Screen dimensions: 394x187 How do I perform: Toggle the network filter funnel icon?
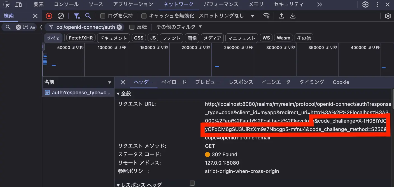click(x=76, y=16)
